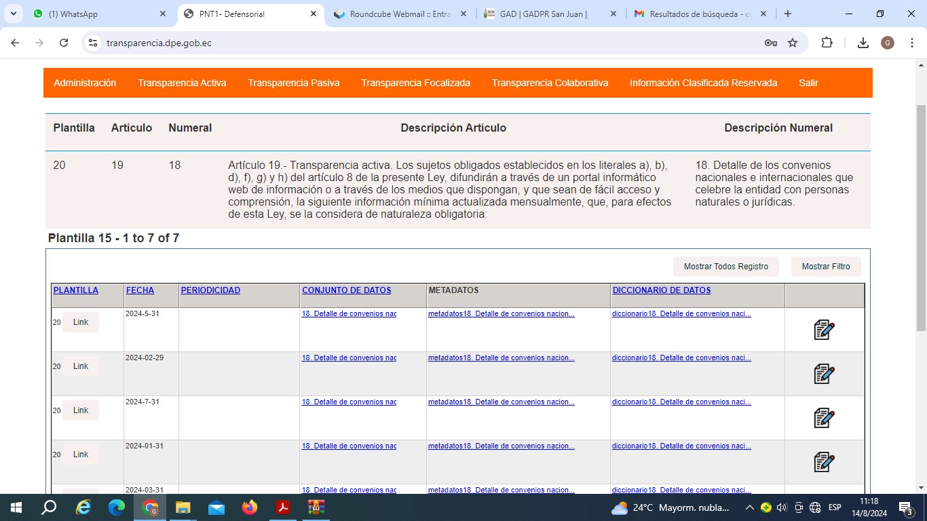Open Firefox from the Windows taskbar
The image size is (927, 521).
click(x=250, y=507)
